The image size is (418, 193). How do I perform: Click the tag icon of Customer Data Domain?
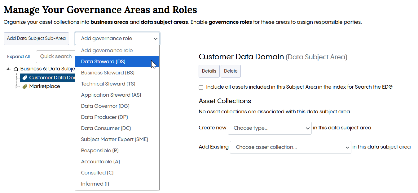(x=25, y=78)
